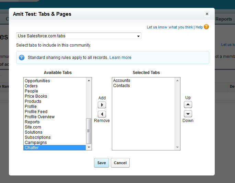235x183 pixels.
Task: Select Contacts in Selected Tabs
Action: [143, 86]
